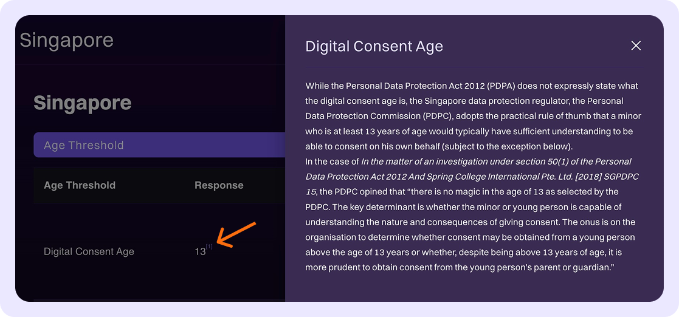679x317 pixels.
Task: Click the 13 response value
Action: [x=200, y=251]
